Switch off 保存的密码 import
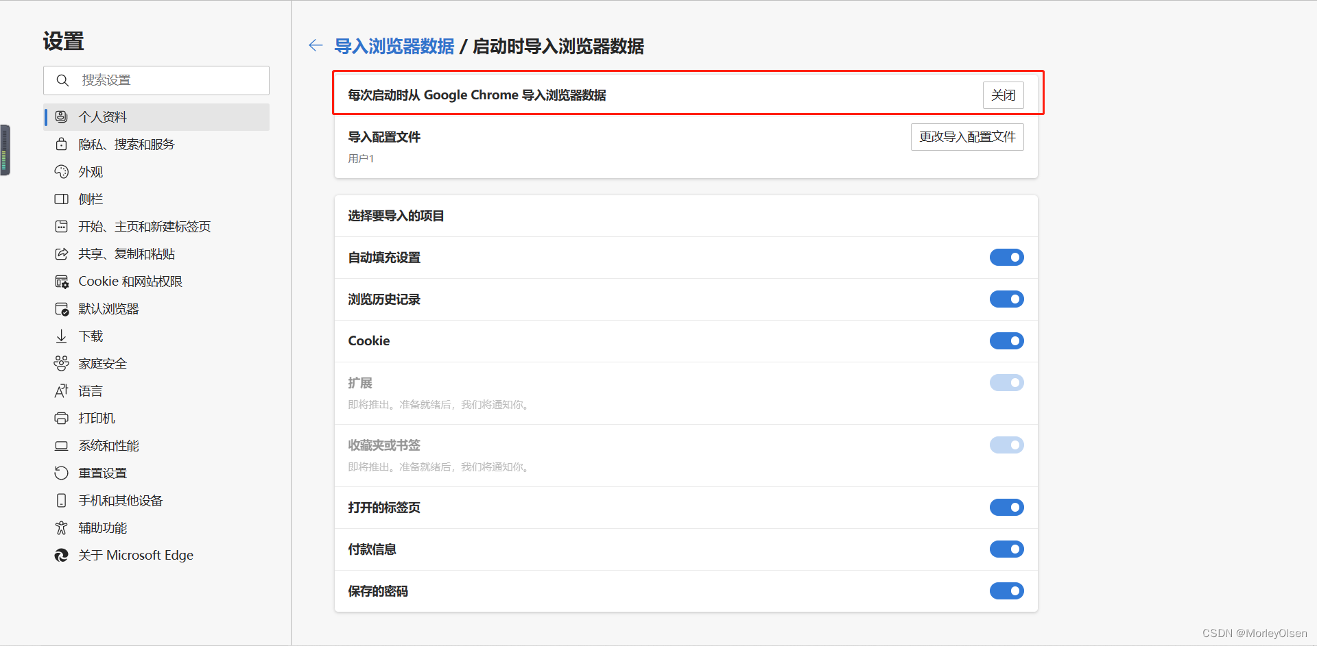This screenshot has width=1317, height=646. [1006, 591]
